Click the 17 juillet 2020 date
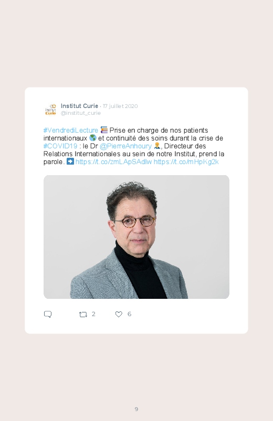Image resolution: width=273 pixels, height=421 pixels. [120, 106]
